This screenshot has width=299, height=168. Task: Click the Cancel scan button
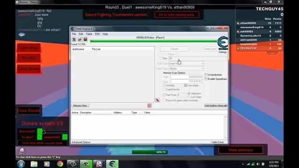[174, 49]
